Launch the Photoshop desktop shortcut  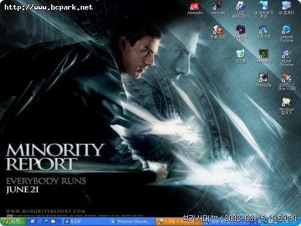[264, 80]
